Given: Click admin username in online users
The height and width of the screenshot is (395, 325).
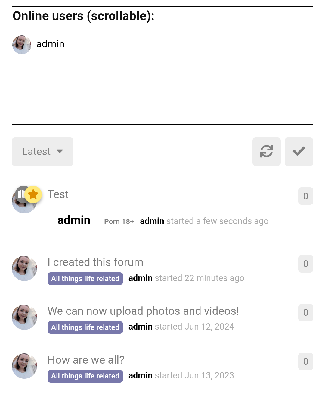Looking at the screenshot, I should coord(50,44).
